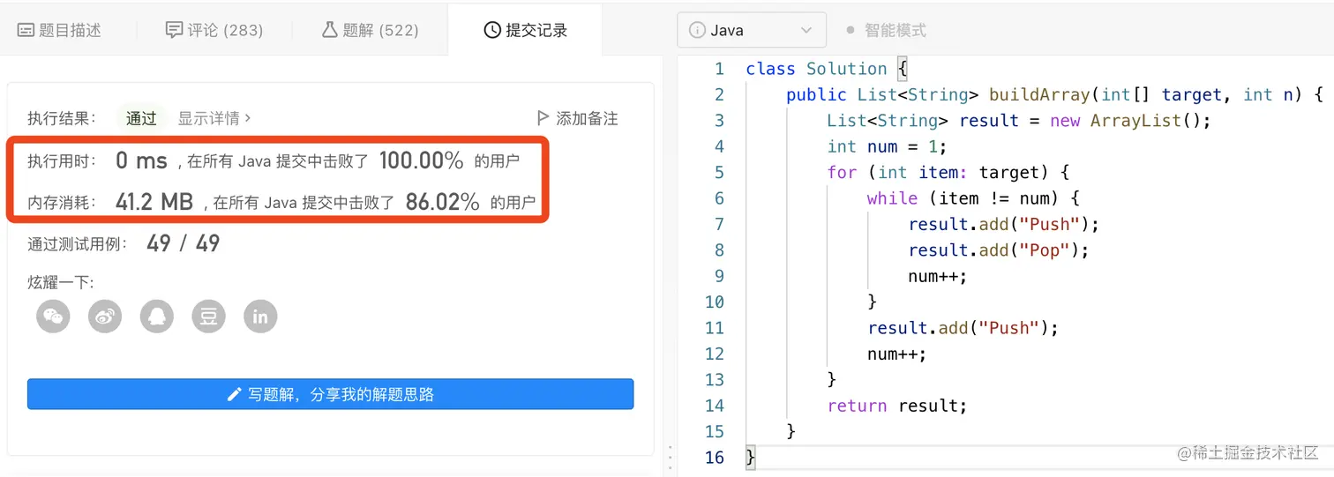Click the 100.00% runtime percentile
The width and height of the screenshot is (1334, 477).
421,160
